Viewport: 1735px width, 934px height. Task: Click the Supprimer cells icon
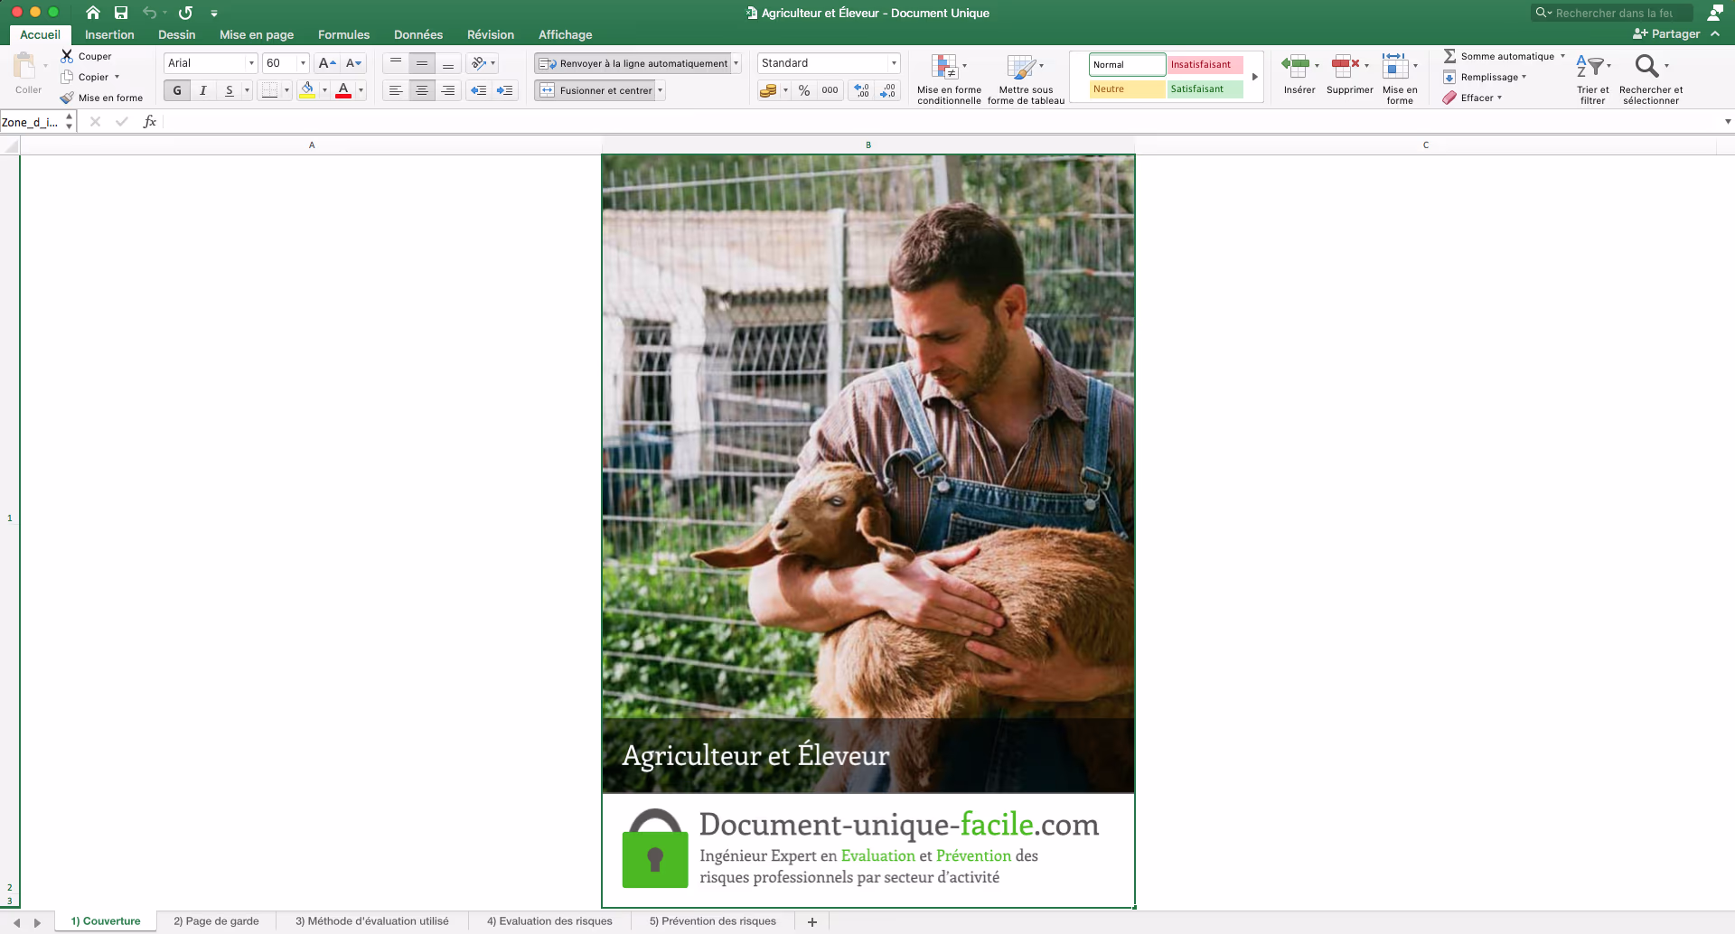point(1346,65)
